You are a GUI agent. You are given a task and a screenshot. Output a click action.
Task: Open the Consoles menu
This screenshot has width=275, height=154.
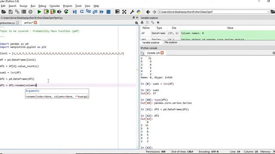point(55,6)
